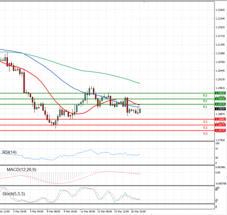Click the 11 Mar 00:00 time label
This screenshot has width=227, height=215.
(88, 212)
